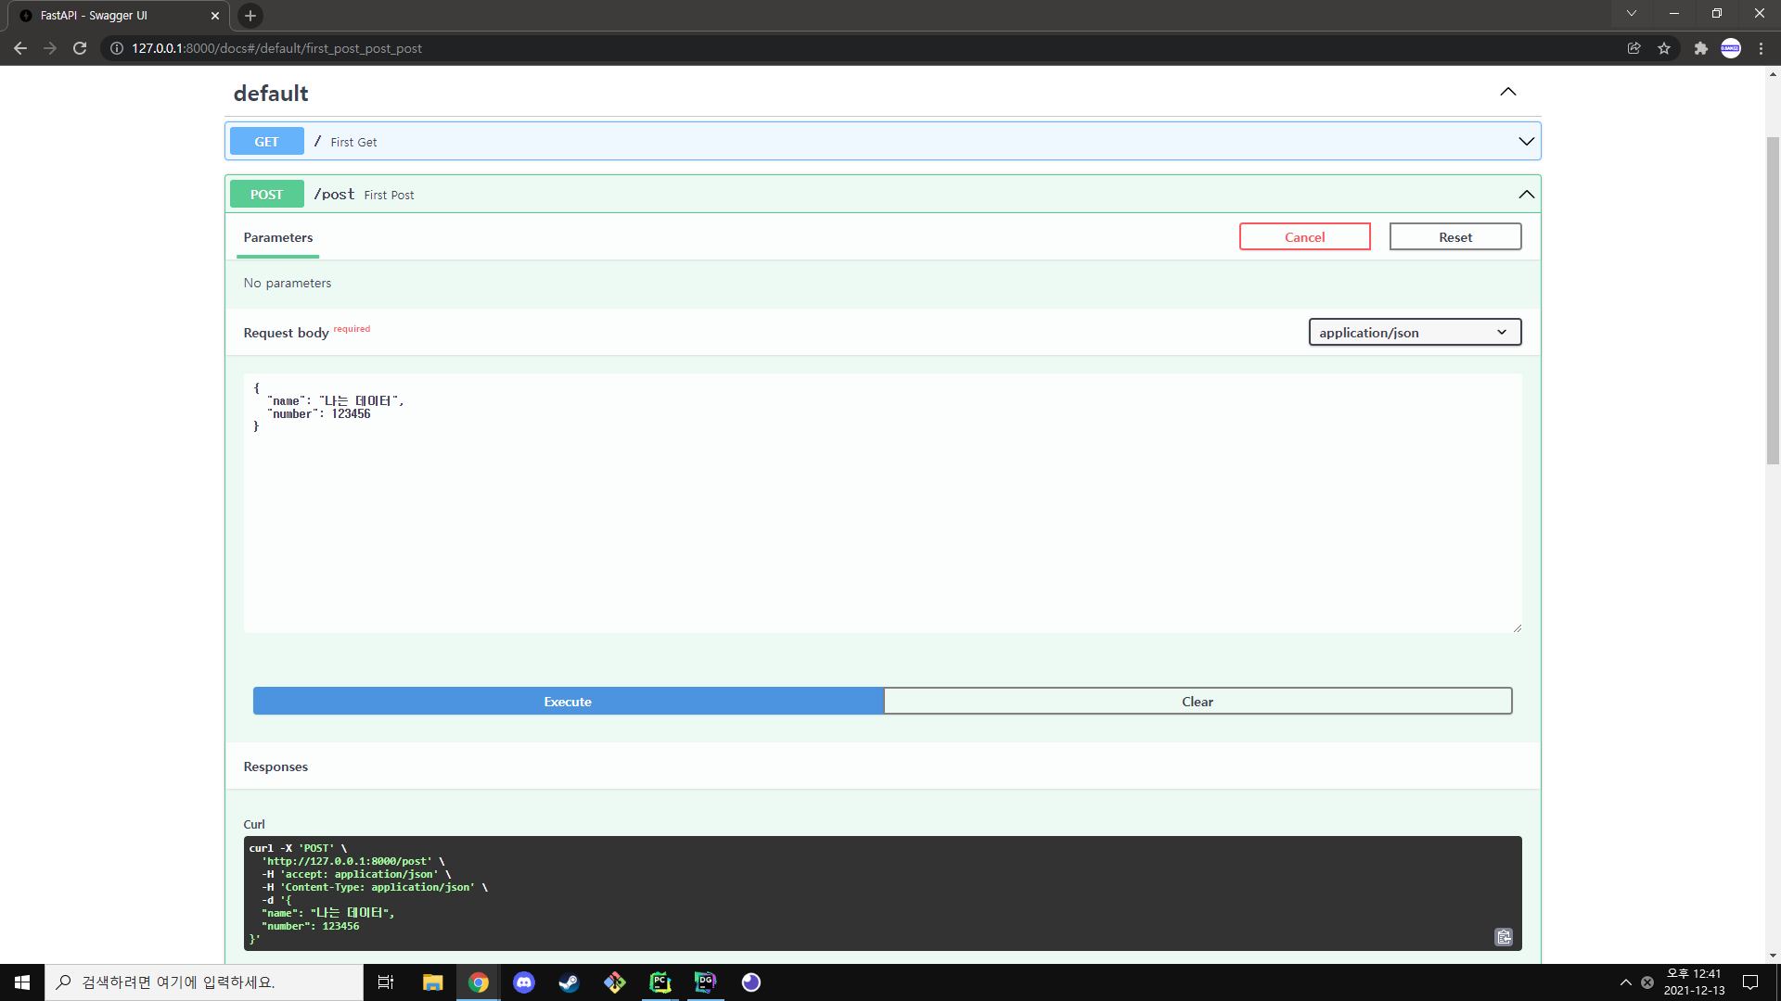Screen dimensions: 1781x1001
Task: Collapse the POST /post endpoint
Action: click(1526, 195)
